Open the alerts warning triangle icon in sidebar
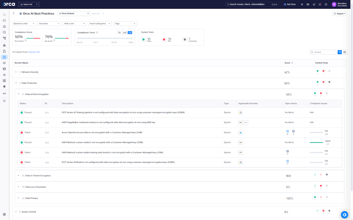Image resolution: width=353 pixels, height=220 pixels. [4, 26]
